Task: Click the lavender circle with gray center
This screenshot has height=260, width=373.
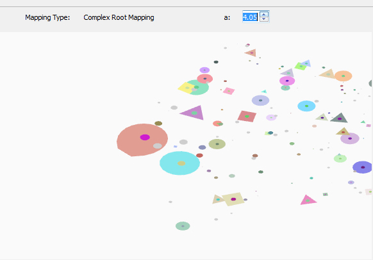Action: point(260,101)
